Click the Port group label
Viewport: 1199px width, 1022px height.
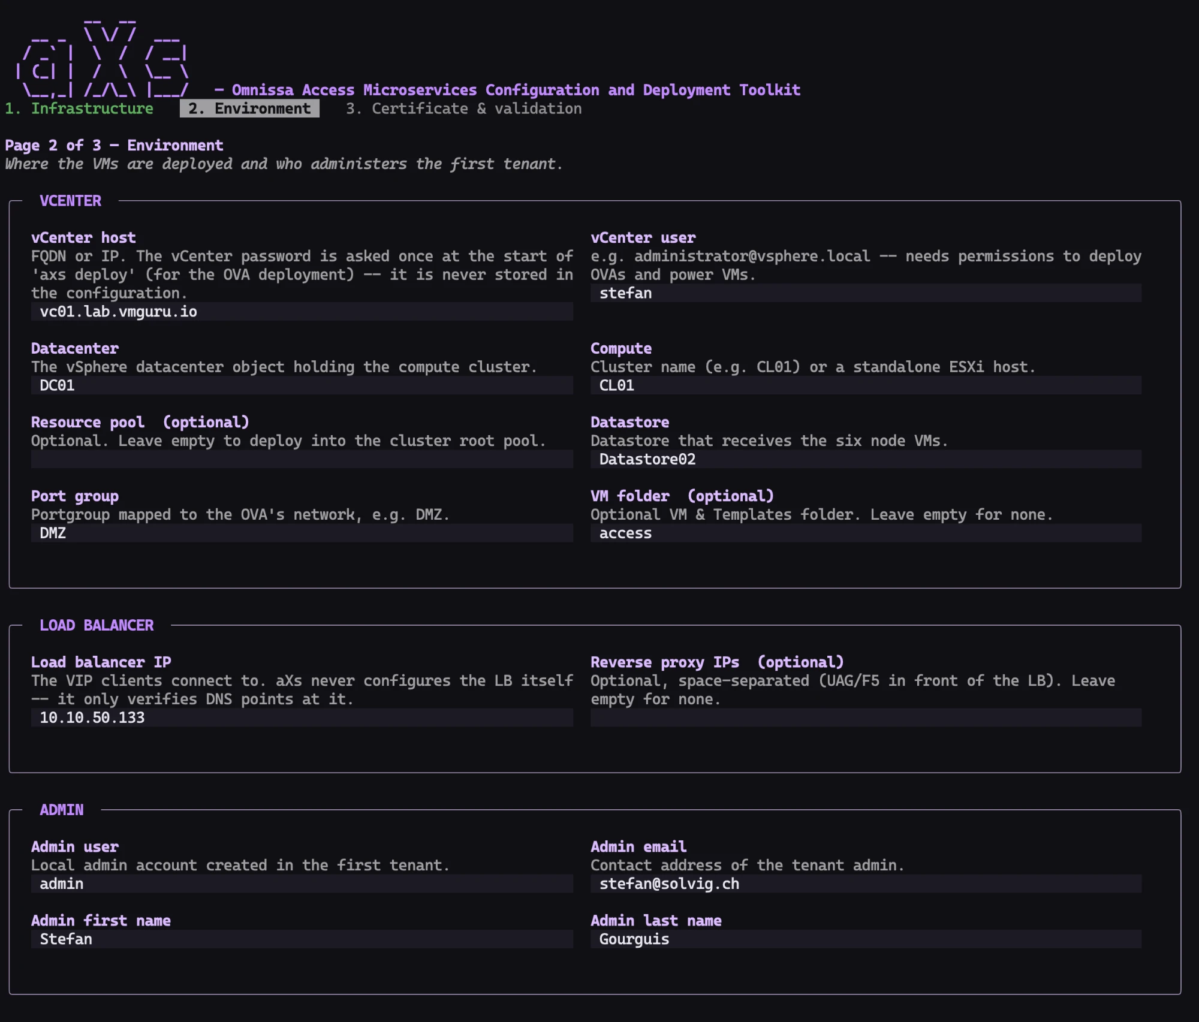click(75, 496)
